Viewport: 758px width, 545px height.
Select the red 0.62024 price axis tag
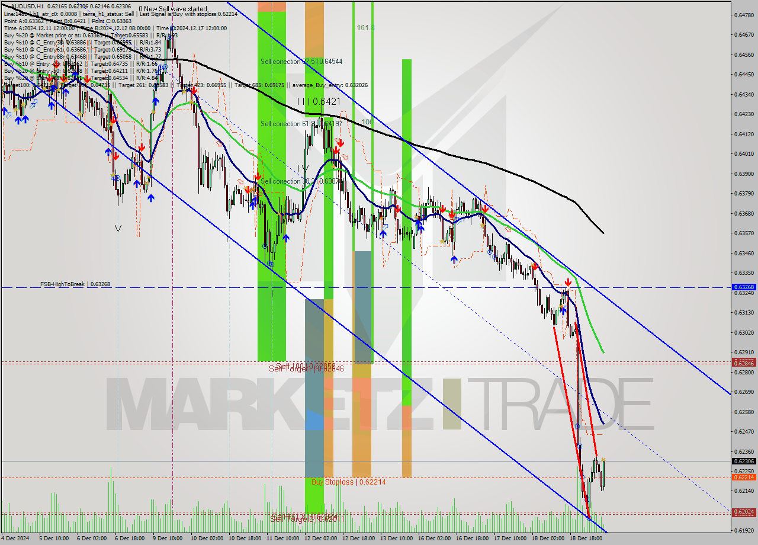click(744, 511)
